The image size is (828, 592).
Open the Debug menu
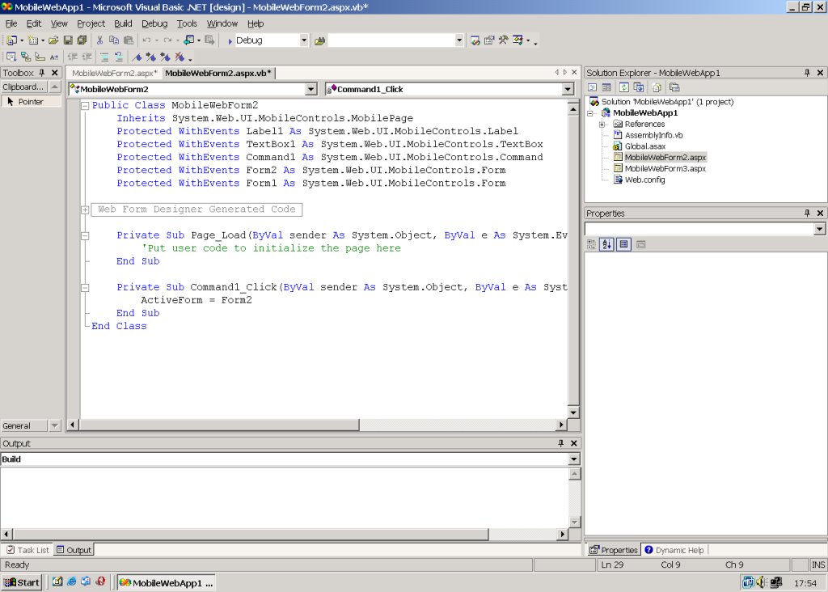[154, 23]
